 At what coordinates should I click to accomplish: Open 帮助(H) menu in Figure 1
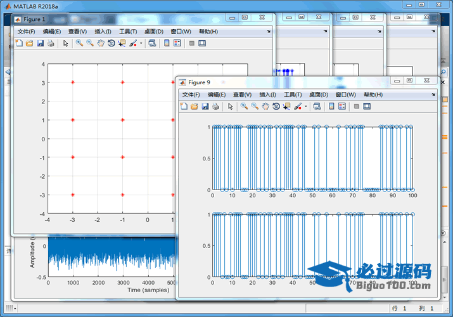tap(208, 32)
